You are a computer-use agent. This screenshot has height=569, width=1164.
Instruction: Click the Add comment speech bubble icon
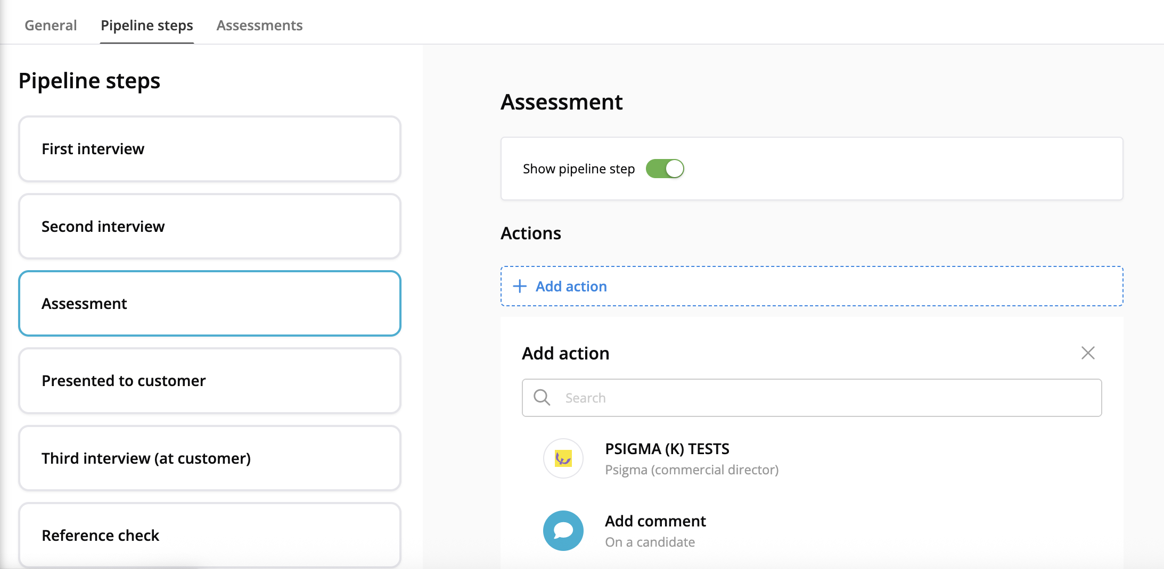[x=563, y=530]
